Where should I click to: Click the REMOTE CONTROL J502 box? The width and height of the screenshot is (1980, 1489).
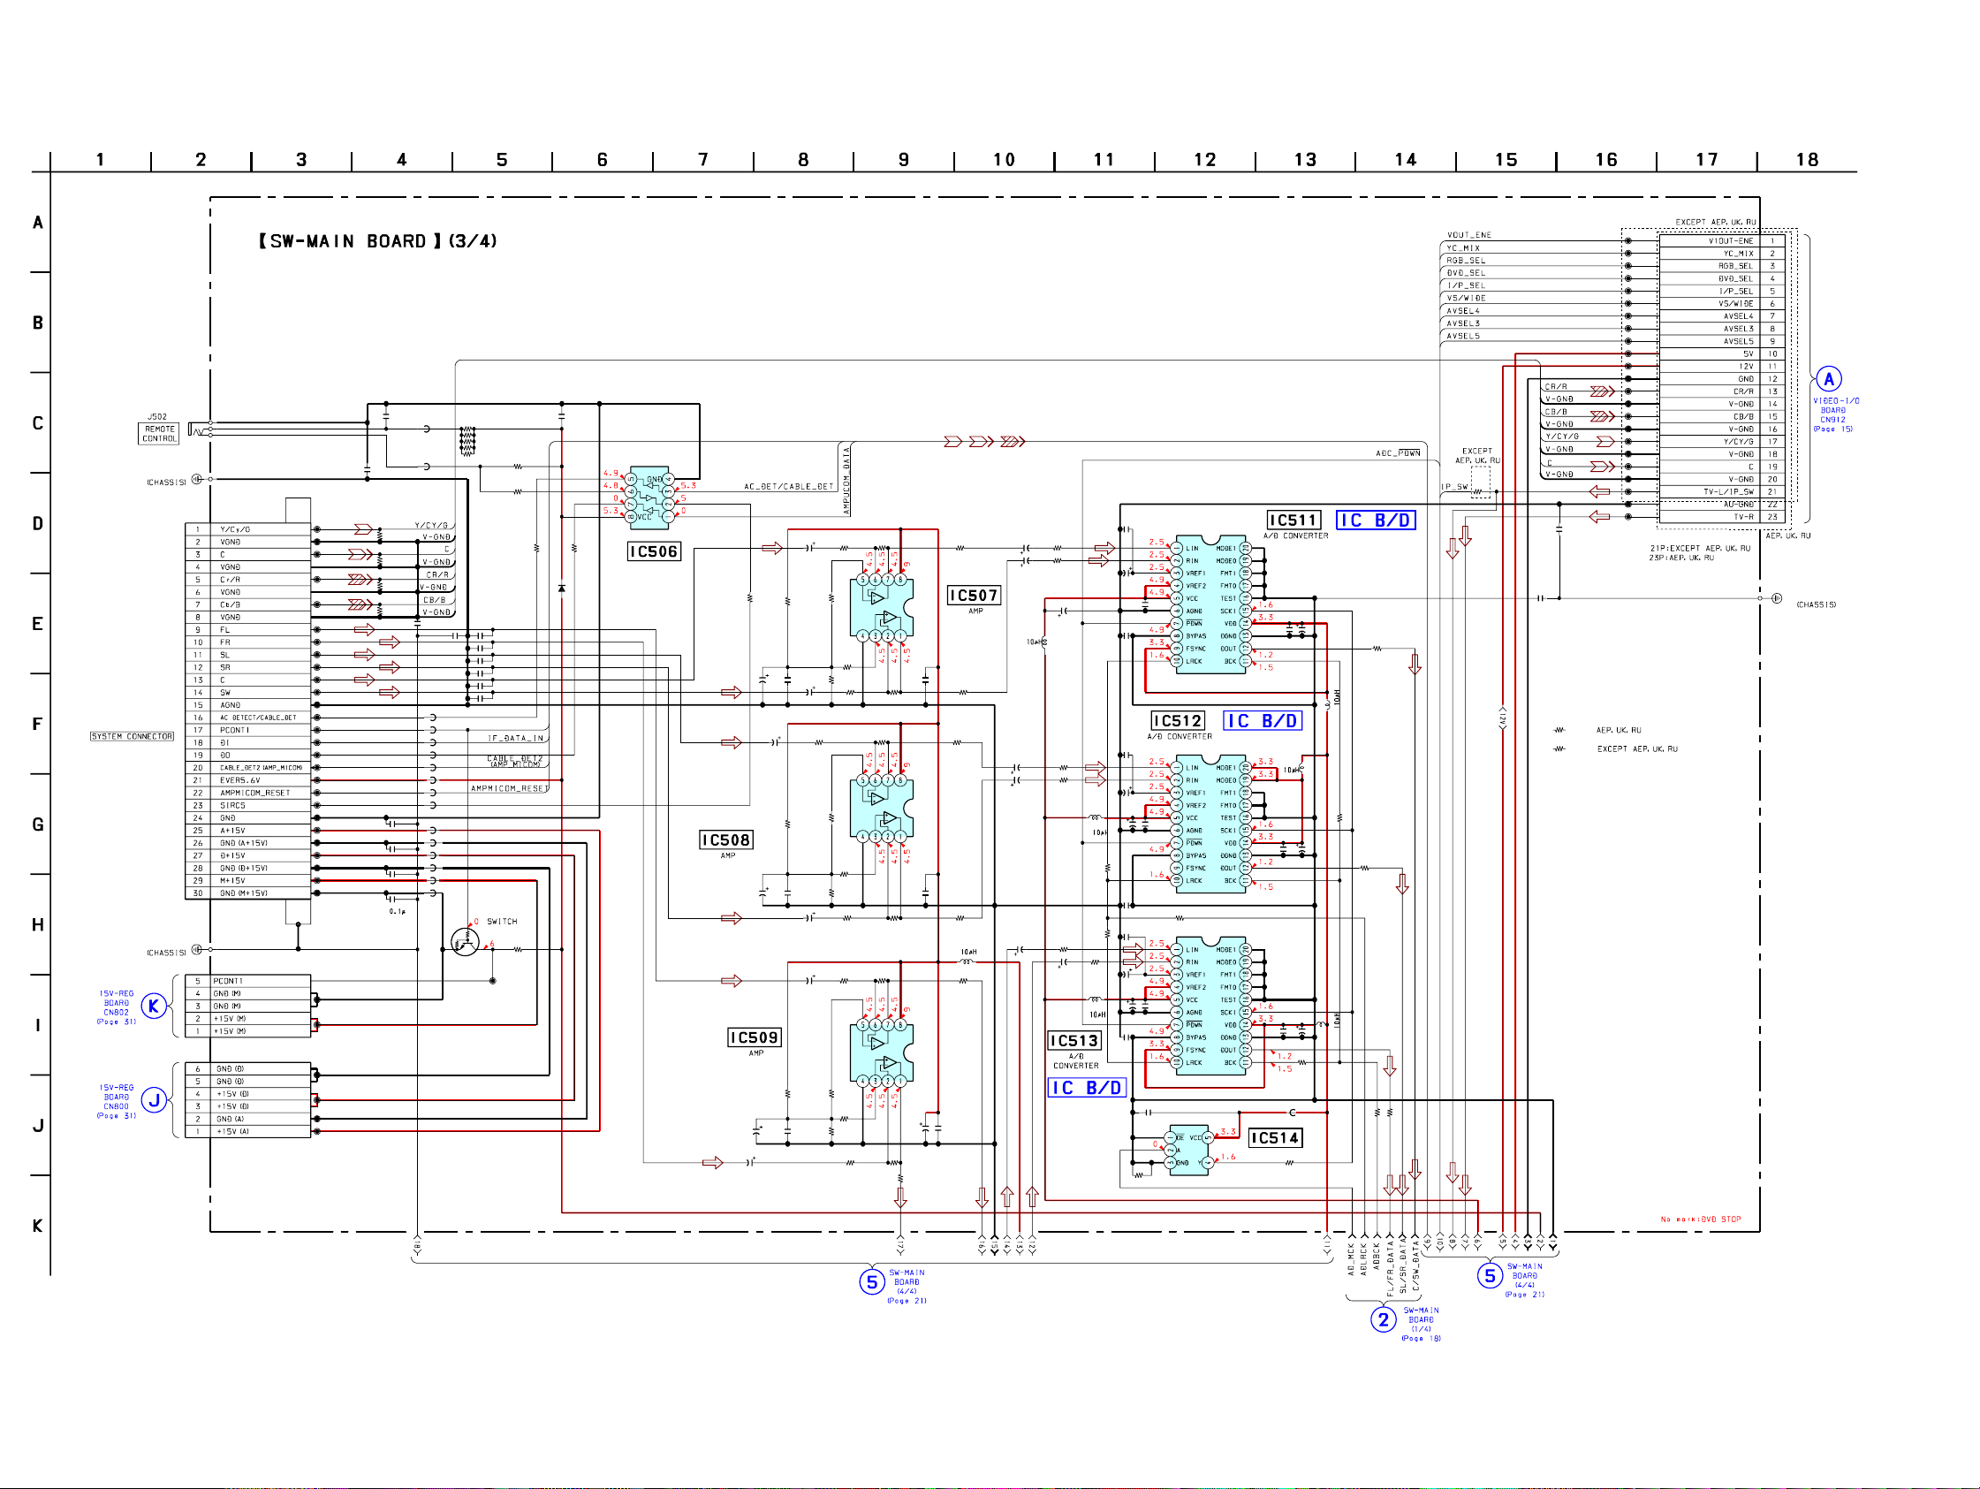point(159,433)
